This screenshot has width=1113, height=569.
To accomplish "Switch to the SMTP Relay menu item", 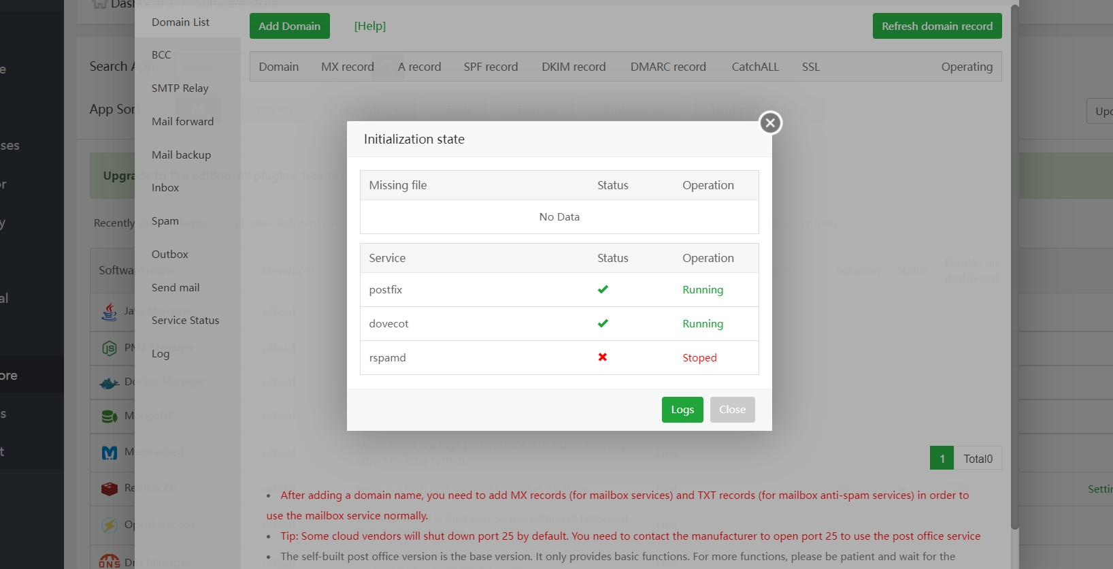I will [x=180, y=88].
